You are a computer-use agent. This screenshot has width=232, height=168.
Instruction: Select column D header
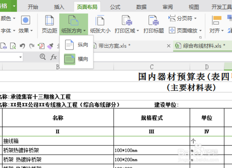click(207, 67)
